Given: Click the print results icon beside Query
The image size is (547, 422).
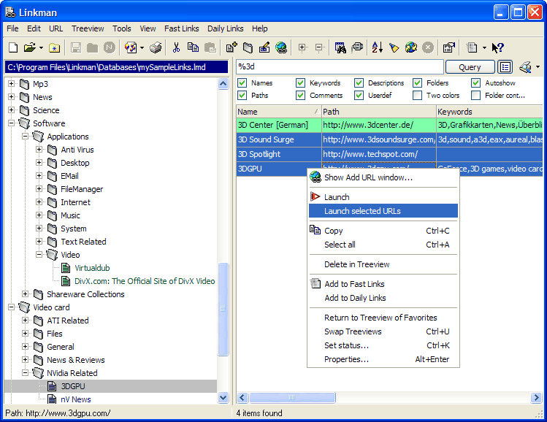Looking at the screenshot, I should (x=525, y=67).
